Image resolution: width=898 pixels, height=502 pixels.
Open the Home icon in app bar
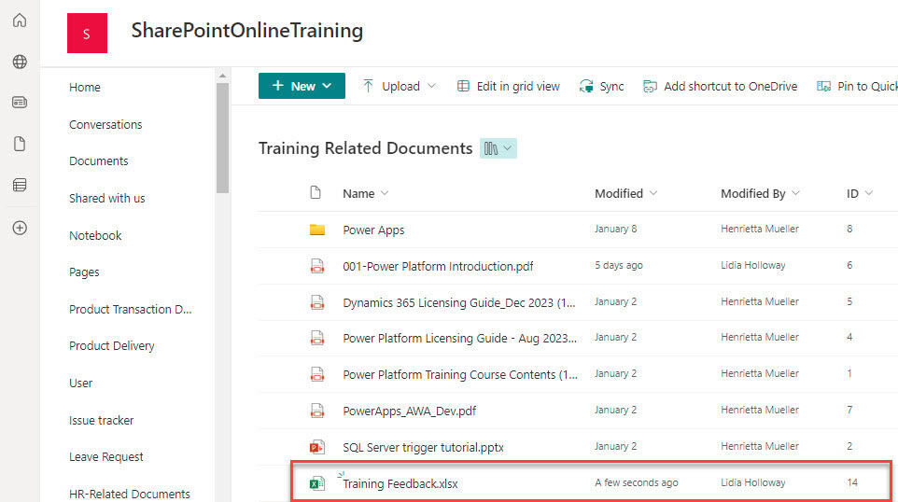click(20, 21)
